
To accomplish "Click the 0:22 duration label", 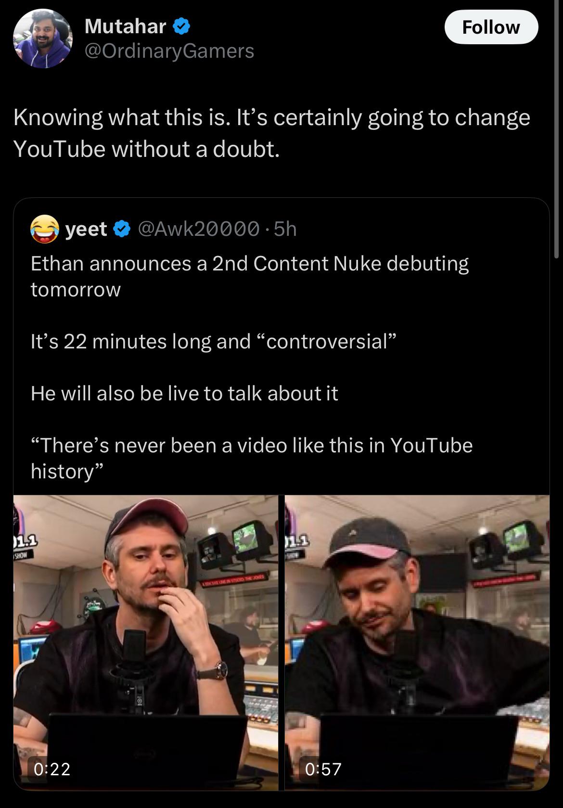I will [x=52, y=769].
